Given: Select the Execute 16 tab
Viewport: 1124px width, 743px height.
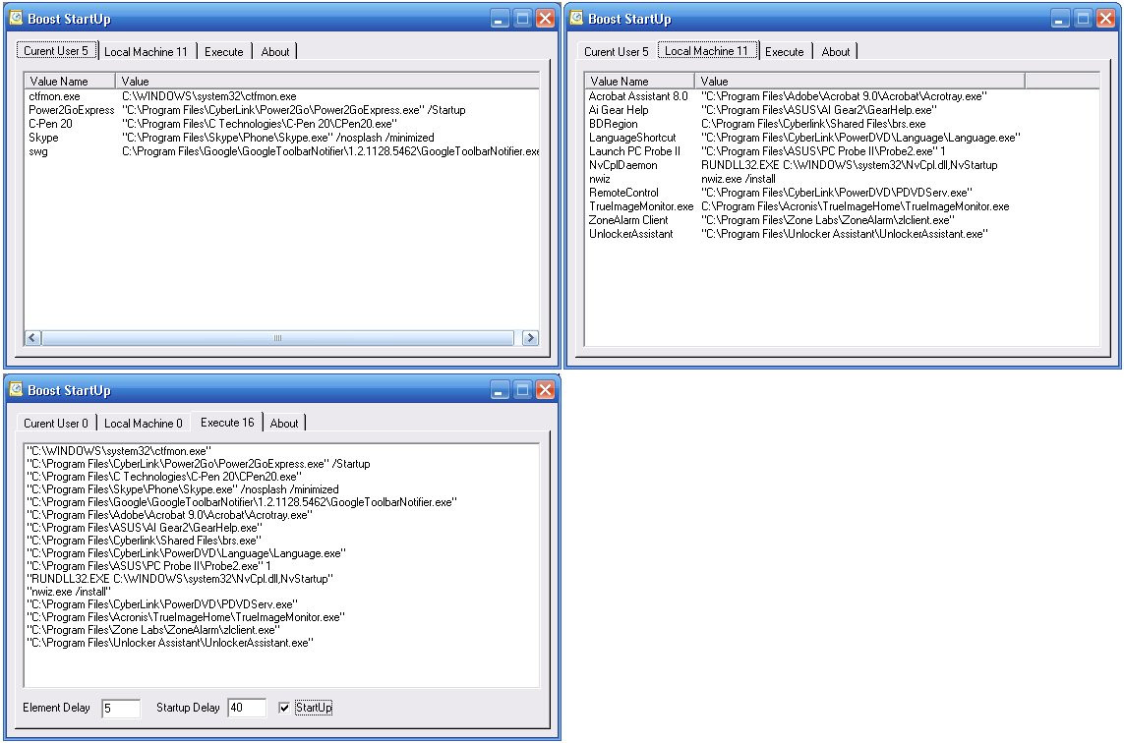Looking at the screenshot, I should [x=227, y=422].
